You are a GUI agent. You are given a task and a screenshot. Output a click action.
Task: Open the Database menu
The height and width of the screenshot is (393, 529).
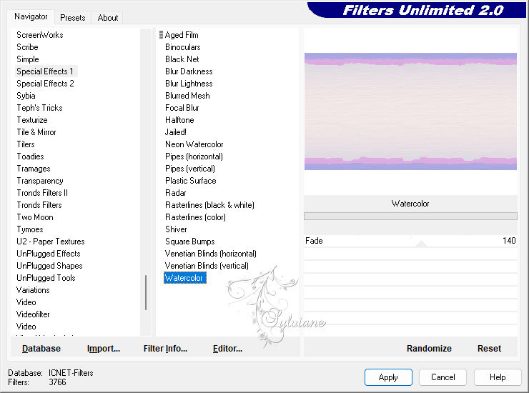coord(41,349)
